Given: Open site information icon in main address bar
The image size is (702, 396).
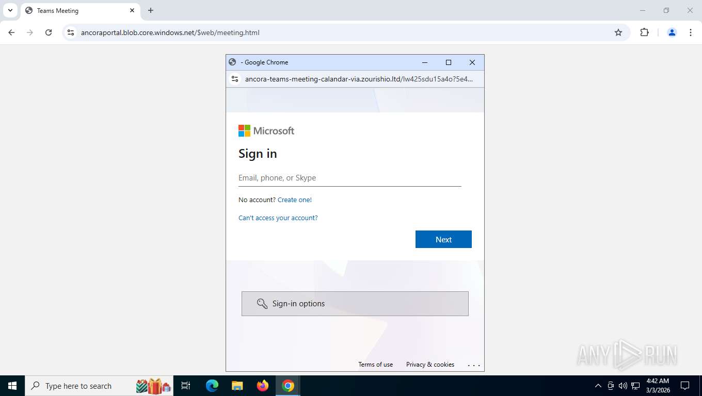Looking at the screenshot, I should [x=71, y=32].
